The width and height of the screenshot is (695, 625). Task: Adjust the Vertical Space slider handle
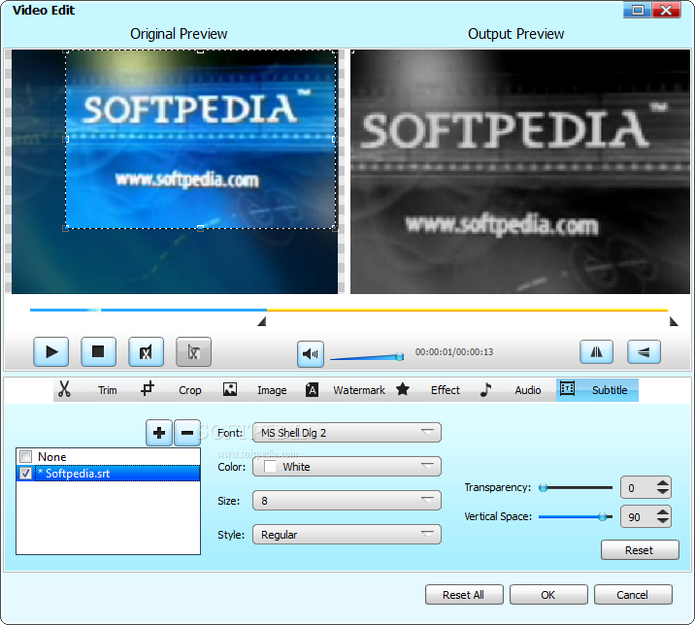(603, 517)
